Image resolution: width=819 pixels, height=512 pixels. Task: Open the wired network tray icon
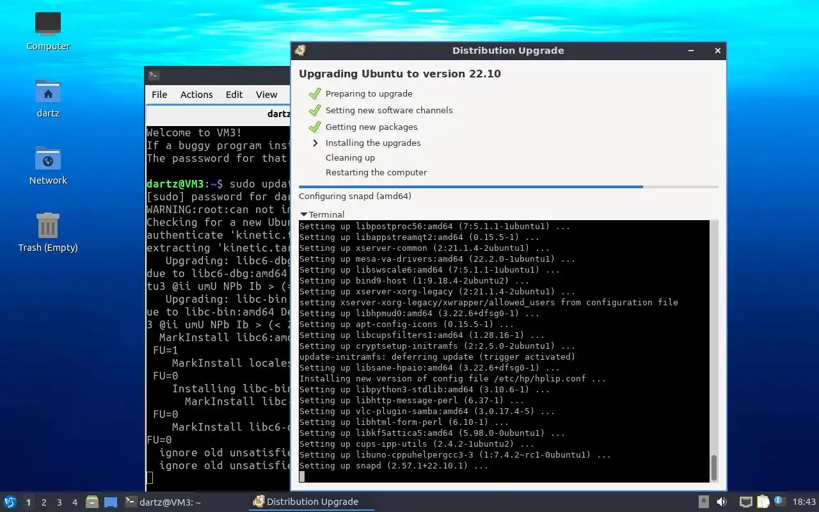(x=745, y=502)
